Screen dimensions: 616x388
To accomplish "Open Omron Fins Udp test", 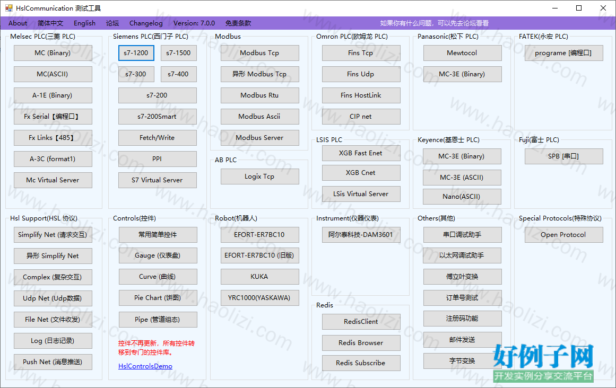I will pyautogui.click(x=361, y=74).
